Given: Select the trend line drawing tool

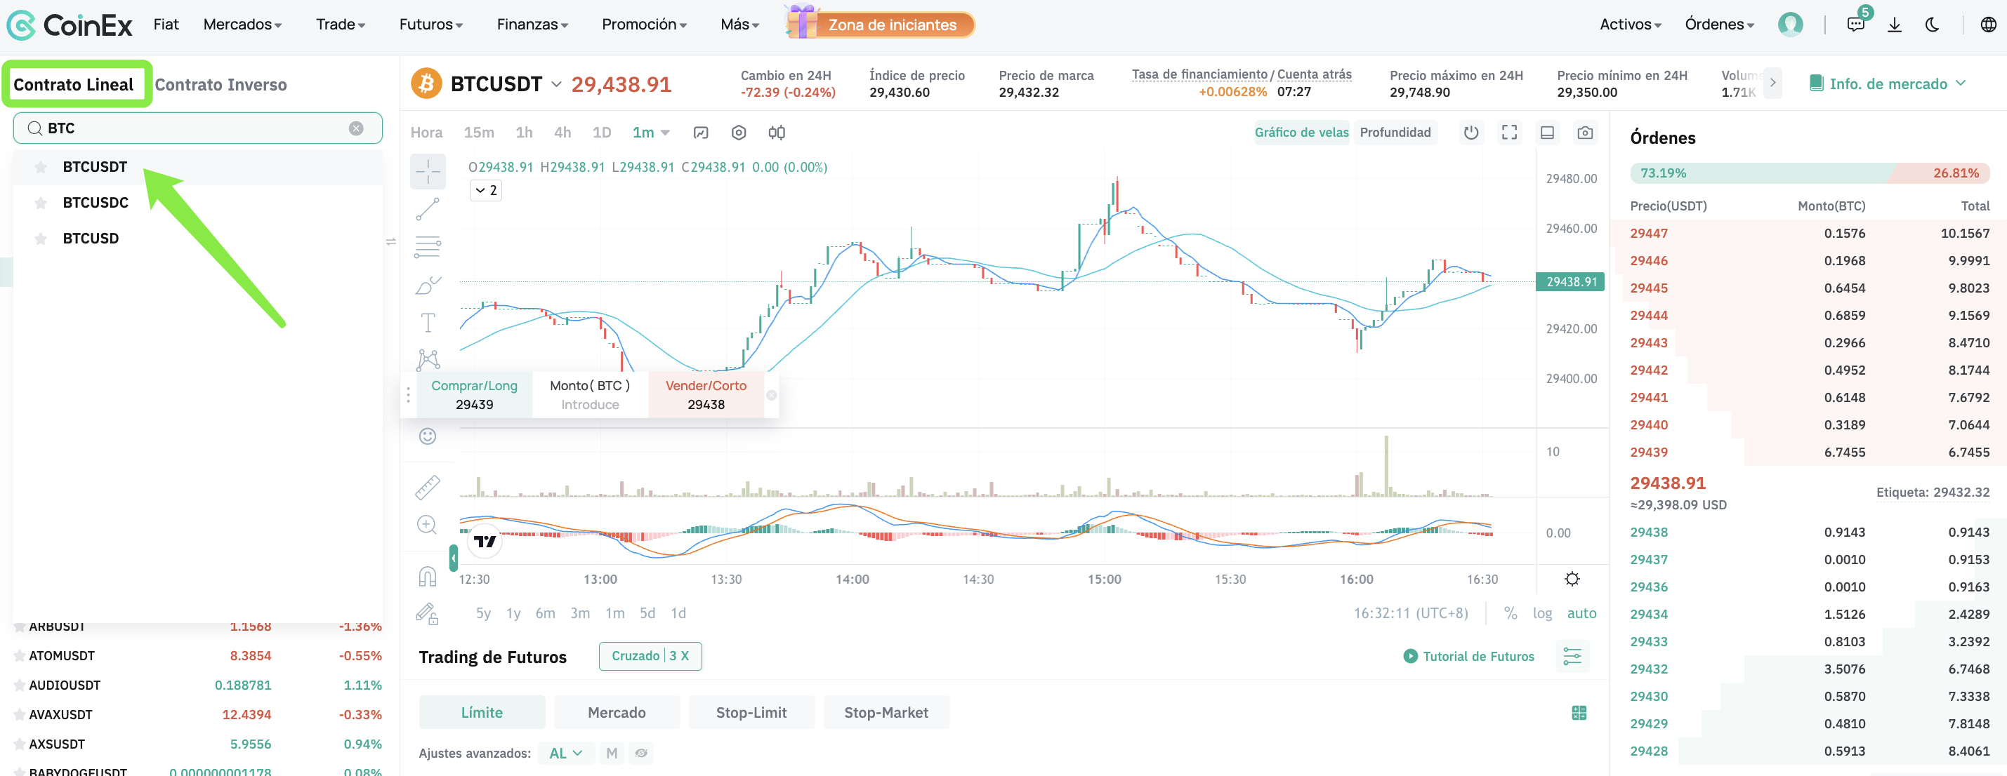Looking at the screenshot, I should coord(428,208).
